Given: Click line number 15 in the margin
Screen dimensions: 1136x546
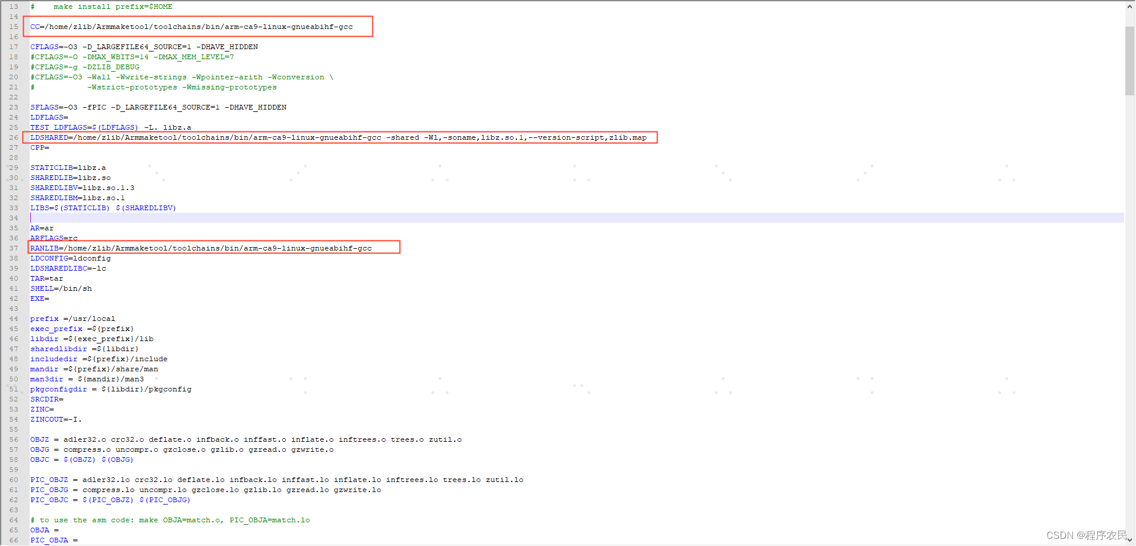Looking at the screenshot, I should [x=14, y=27].
